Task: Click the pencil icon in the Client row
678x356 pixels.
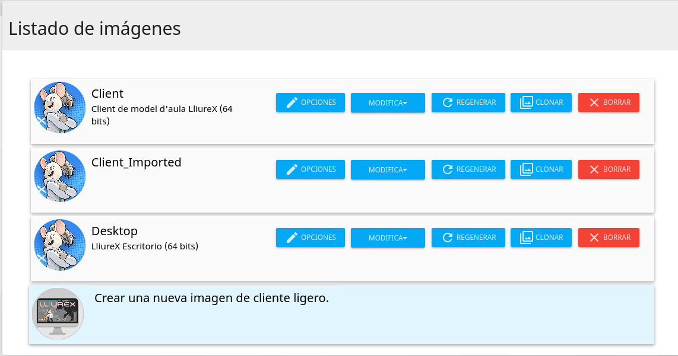Action: tap(292, 102)
